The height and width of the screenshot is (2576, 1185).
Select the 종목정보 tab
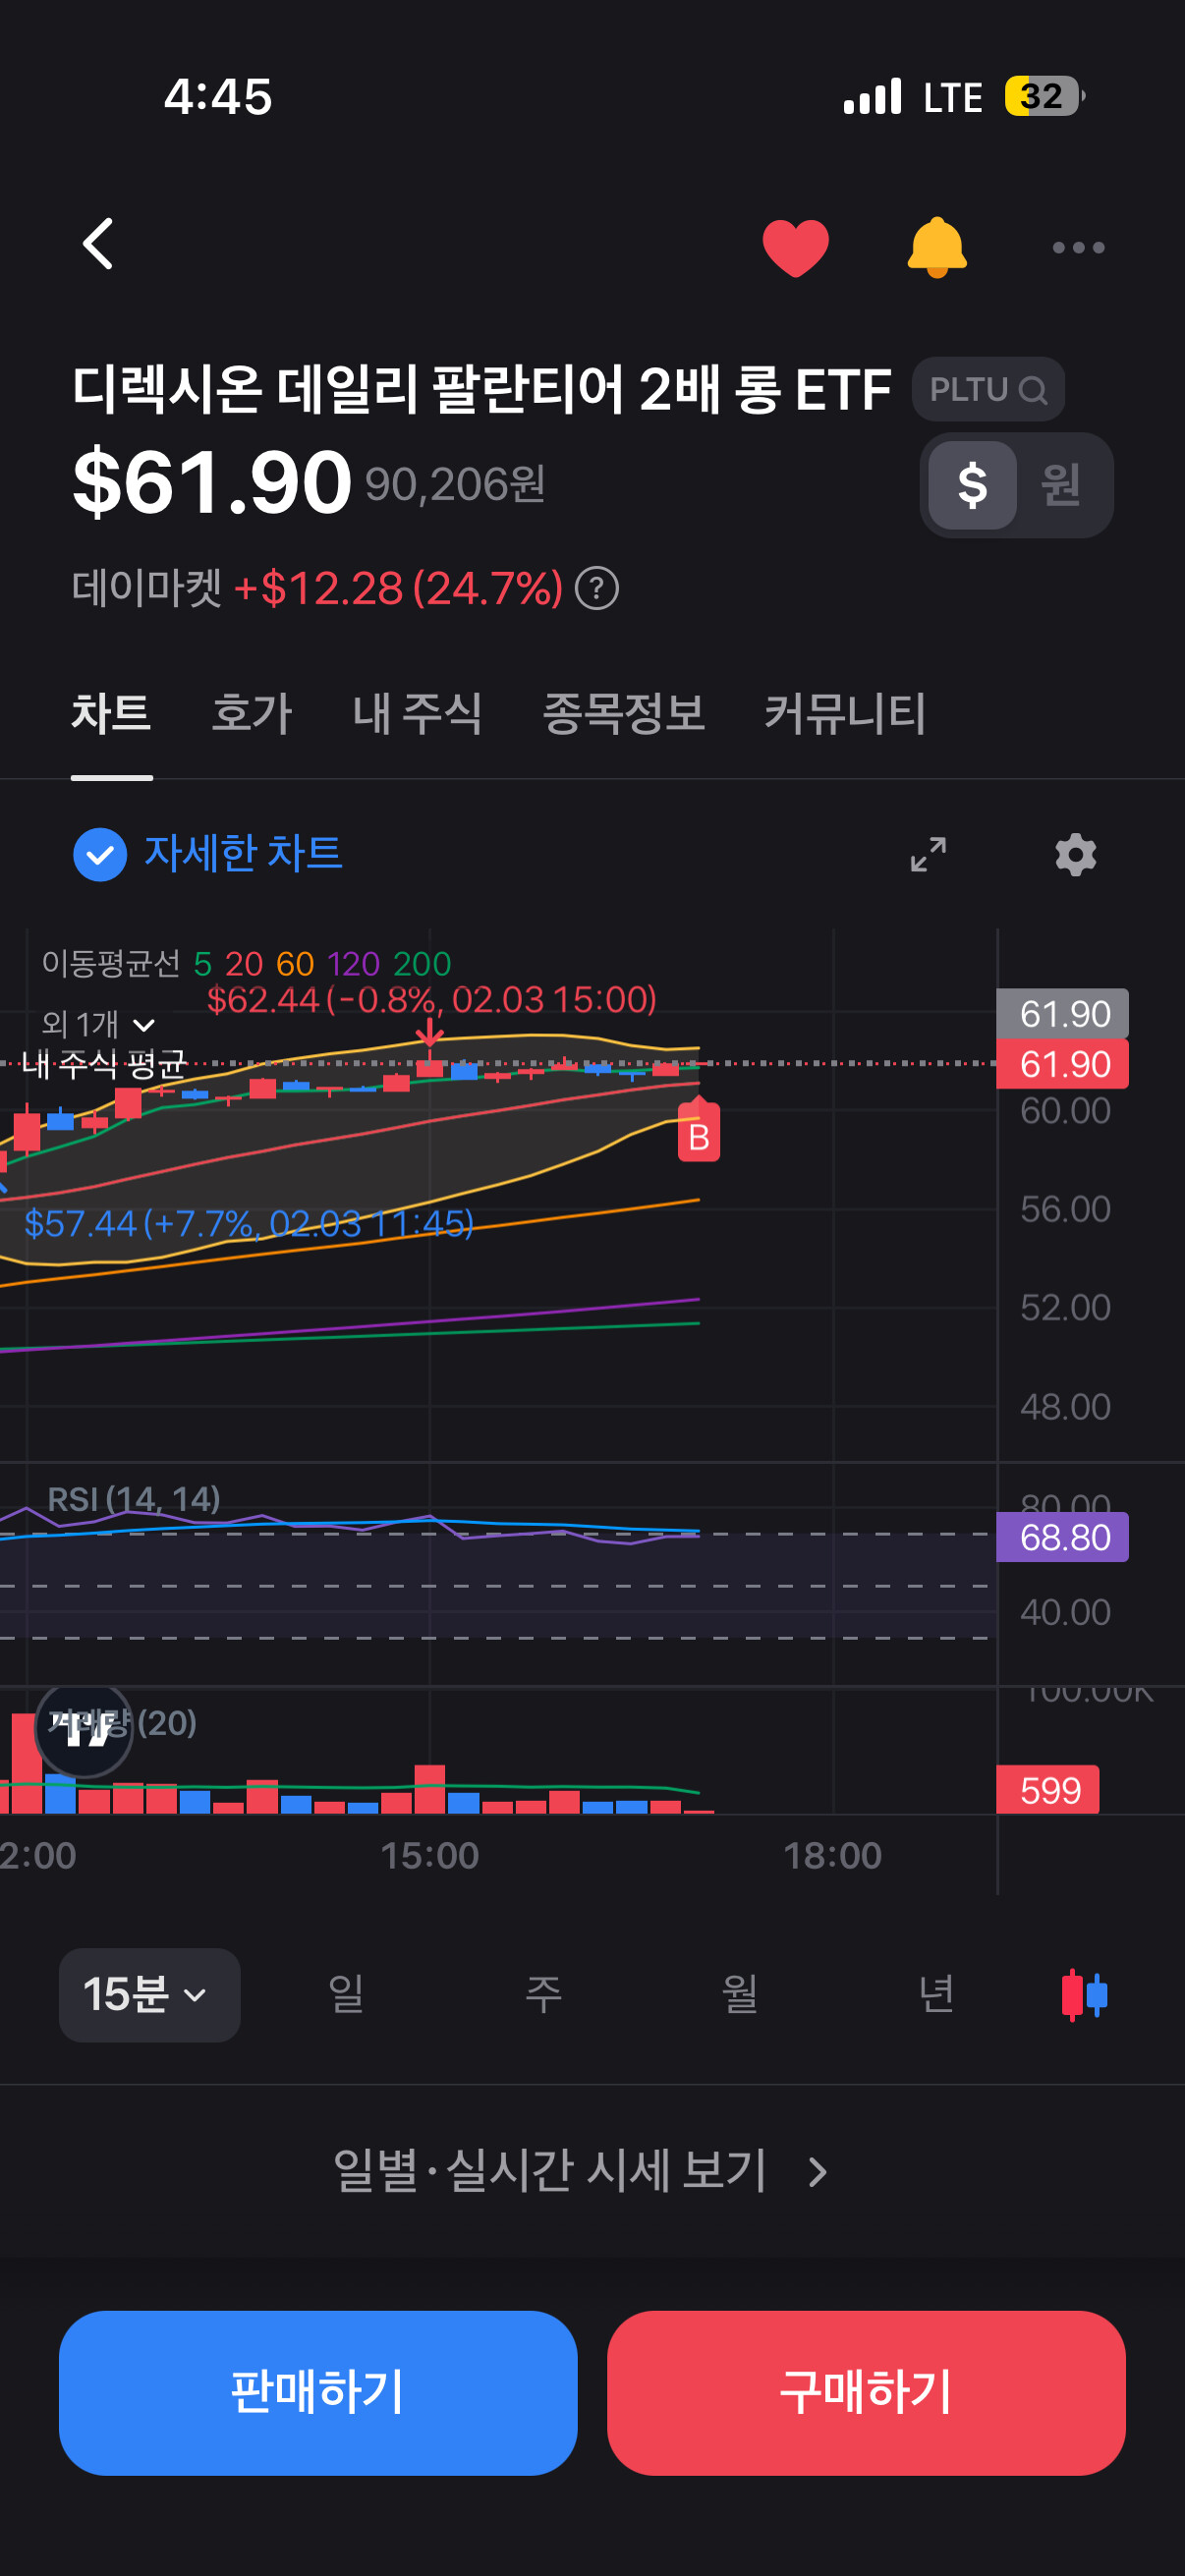tap(623, 714)
